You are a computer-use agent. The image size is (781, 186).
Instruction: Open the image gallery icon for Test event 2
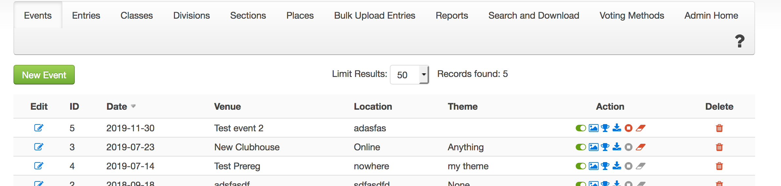click(593, 128)
